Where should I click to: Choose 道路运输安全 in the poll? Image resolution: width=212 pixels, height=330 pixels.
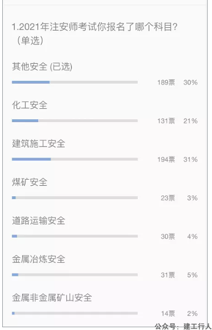click(38, 221)
